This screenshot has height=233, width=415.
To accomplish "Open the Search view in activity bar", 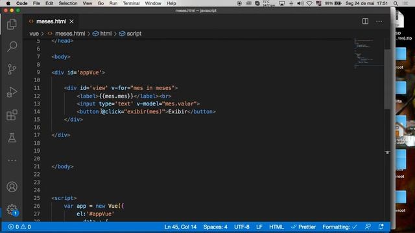I will pos(12,46).
